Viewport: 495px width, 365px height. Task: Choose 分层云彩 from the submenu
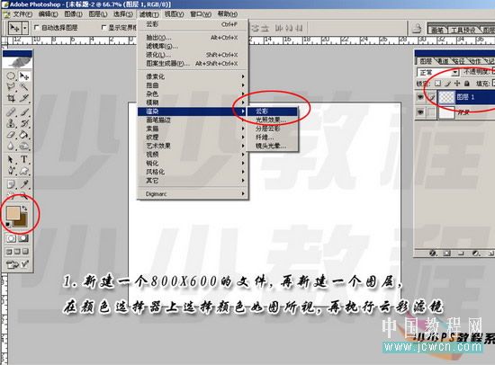(x=273, y=129)
